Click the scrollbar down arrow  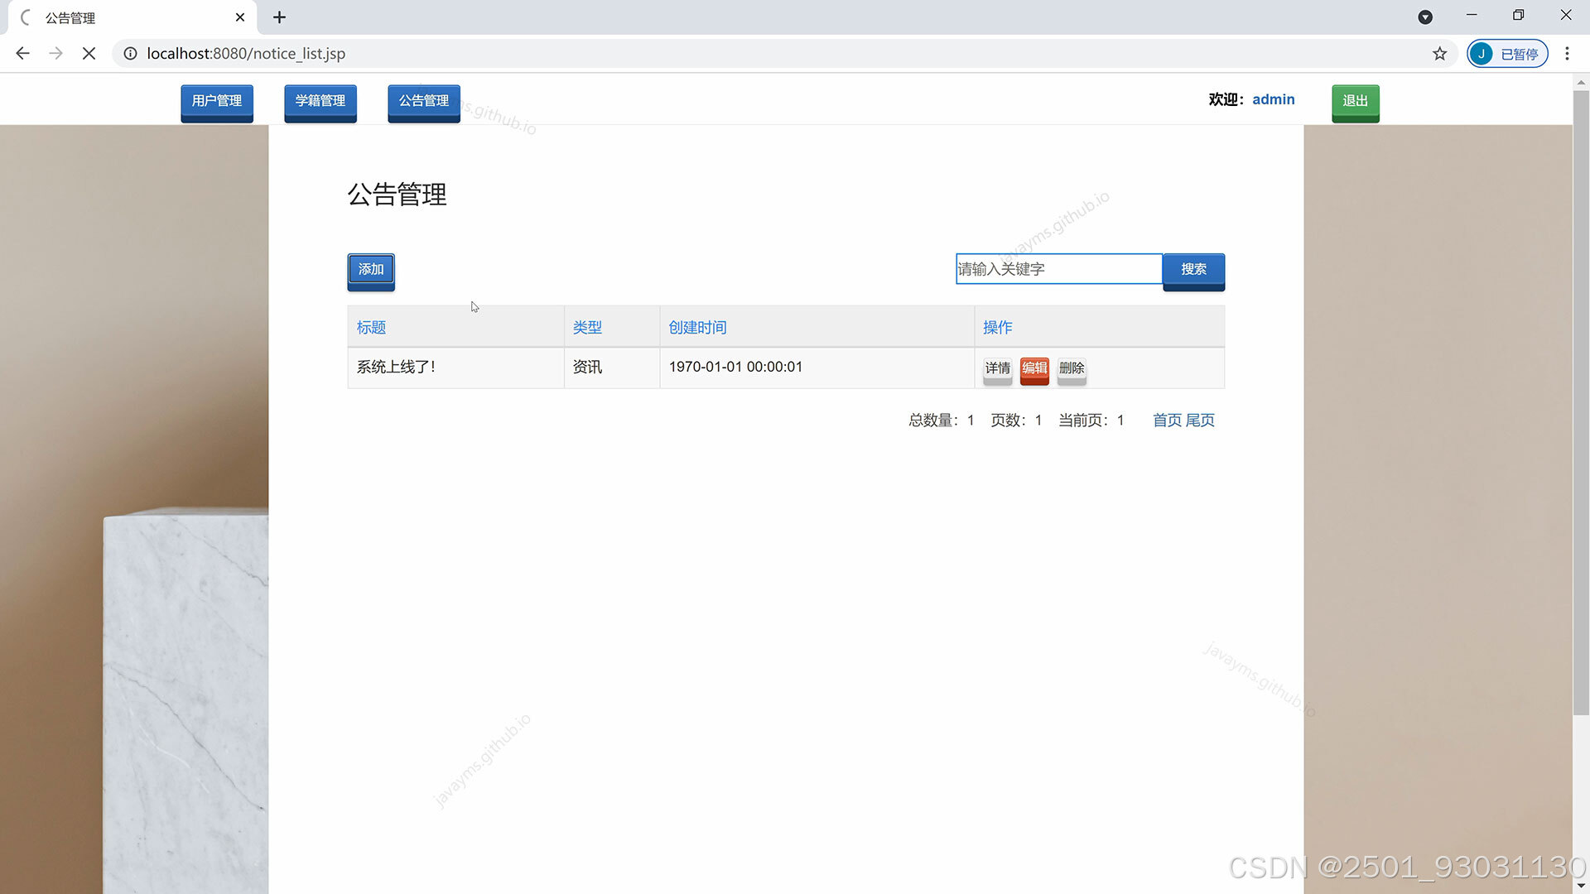tap(1581, 886)
